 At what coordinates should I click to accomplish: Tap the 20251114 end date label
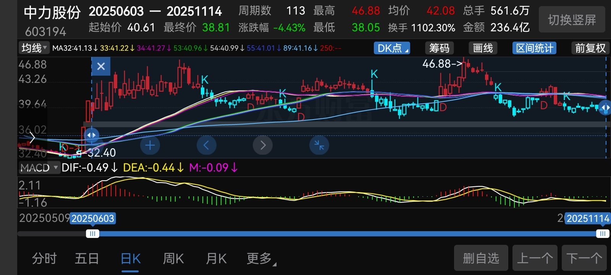(588, 218)
